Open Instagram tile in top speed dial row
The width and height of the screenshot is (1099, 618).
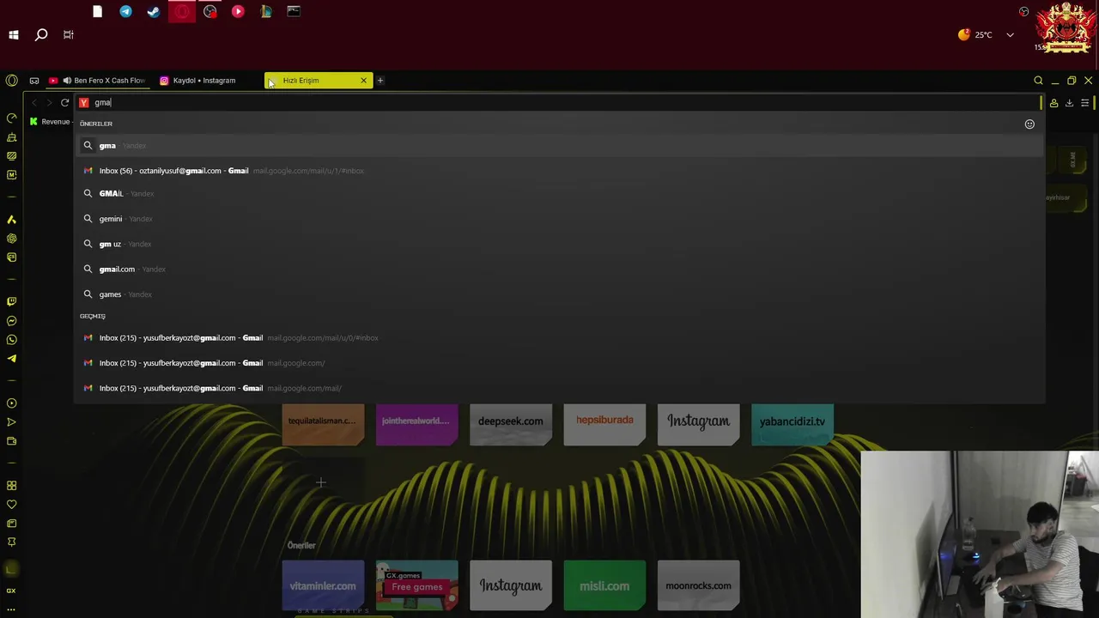tap(698, 424)
